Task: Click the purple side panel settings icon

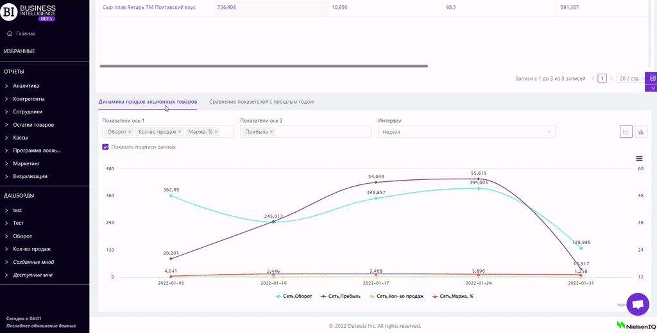Action: pyautogui.click(x=652, y=78)
